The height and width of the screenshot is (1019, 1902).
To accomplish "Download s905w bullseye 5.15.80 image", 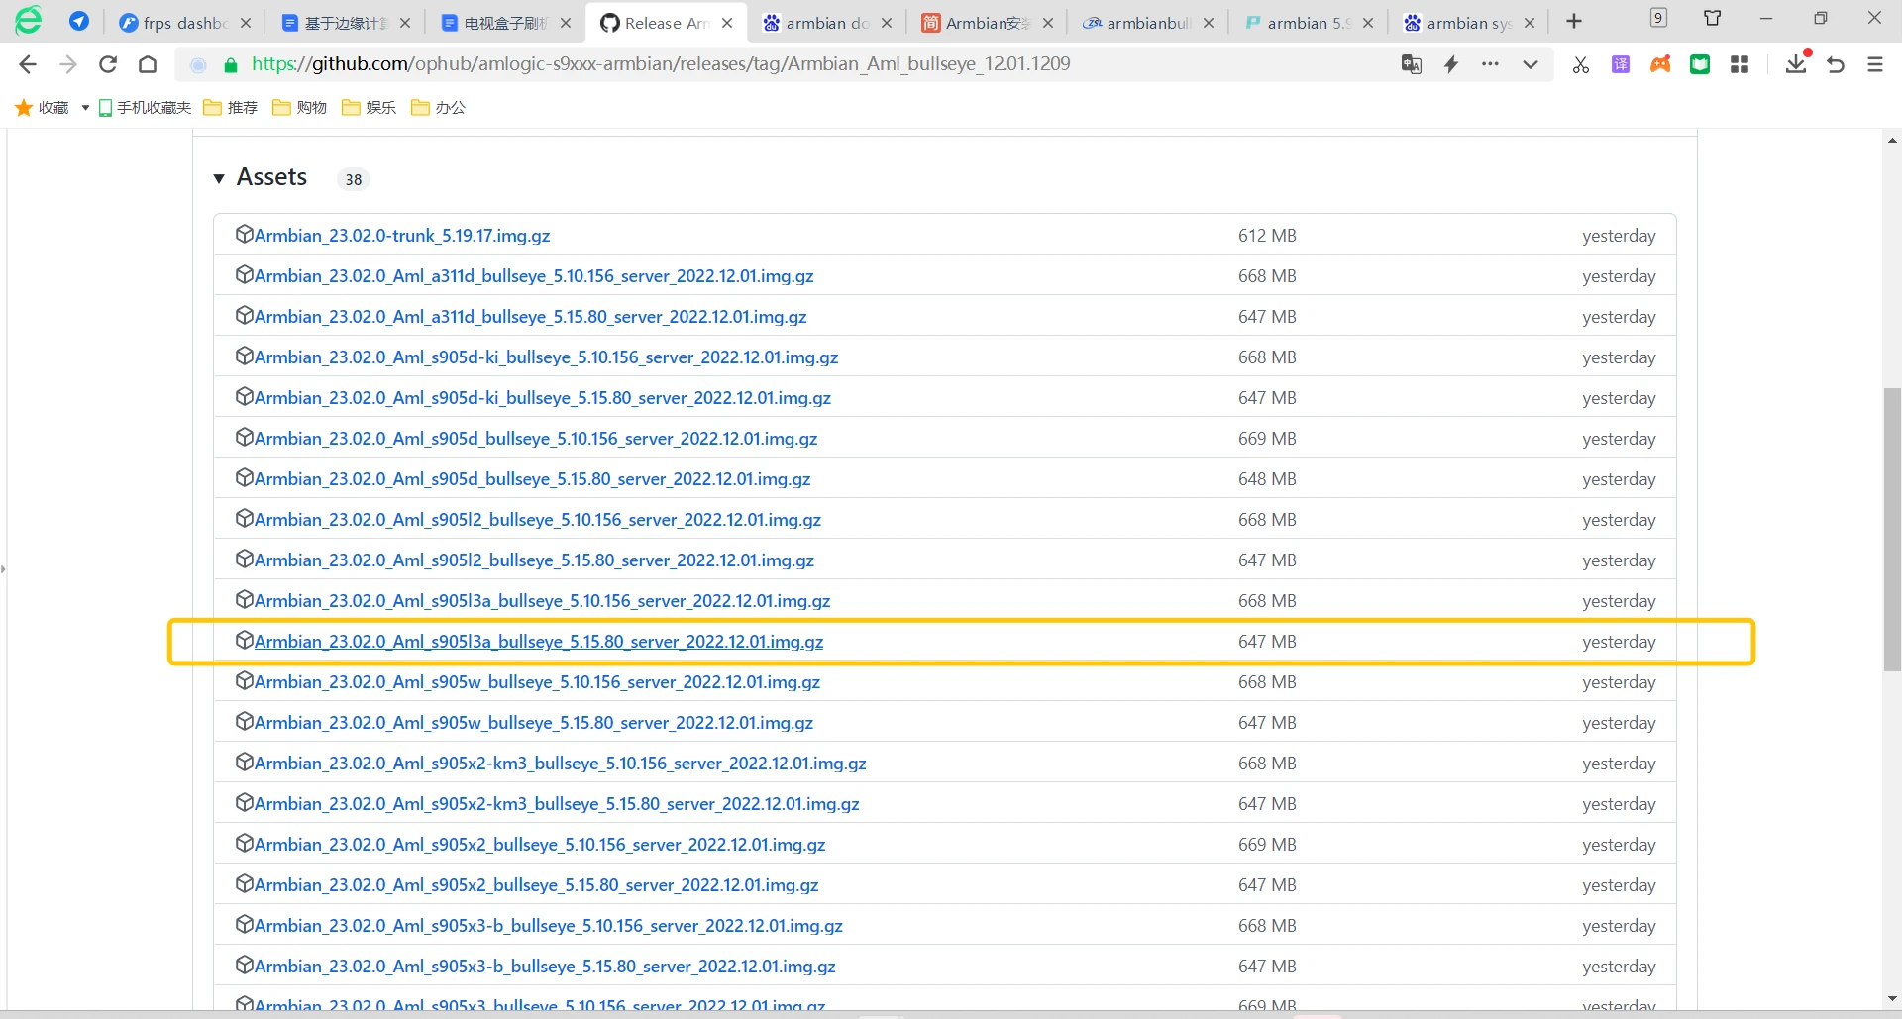I will [x=534, y=723].
